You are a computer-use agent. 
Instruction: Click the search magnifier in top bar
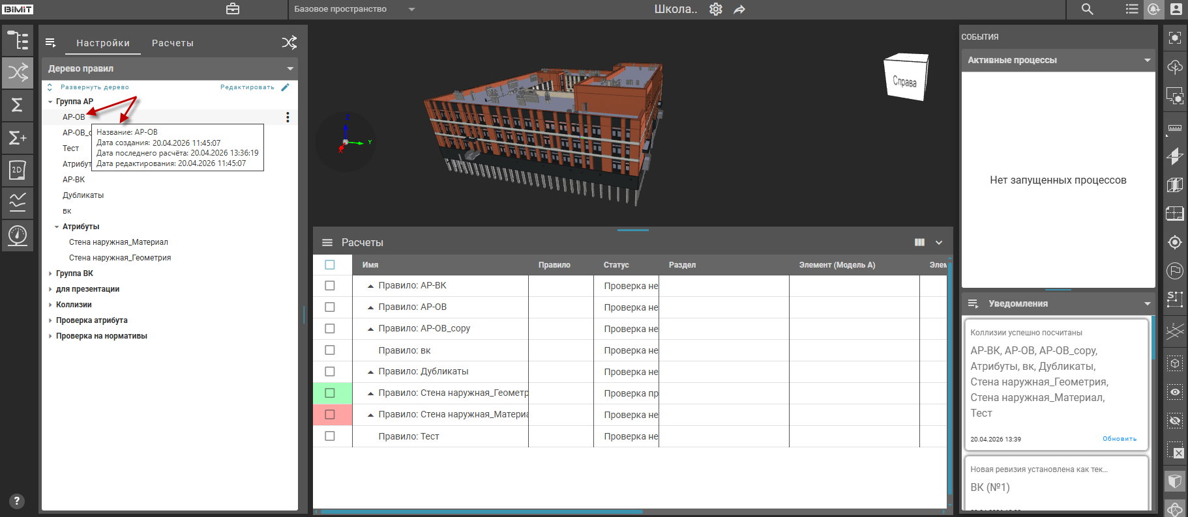1087,9
